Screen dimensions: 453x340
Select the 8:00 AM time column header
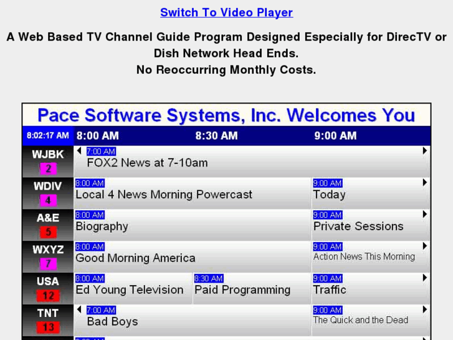pyautogui.click(x=98, y=136)
